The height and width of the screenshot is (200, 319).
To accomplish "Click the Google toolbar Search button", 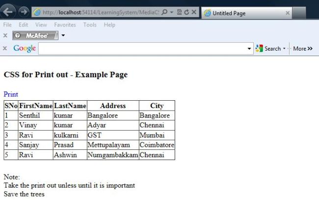I will pyautogui.click(x=268, y=49).
